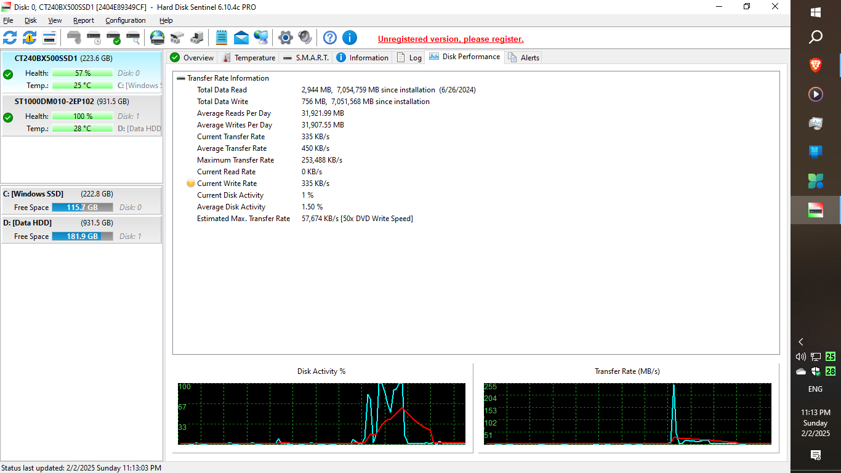This screenshot has width=841, height=473.
Task: Switch to the Overview tab
Action: click(x=192, y=57)
